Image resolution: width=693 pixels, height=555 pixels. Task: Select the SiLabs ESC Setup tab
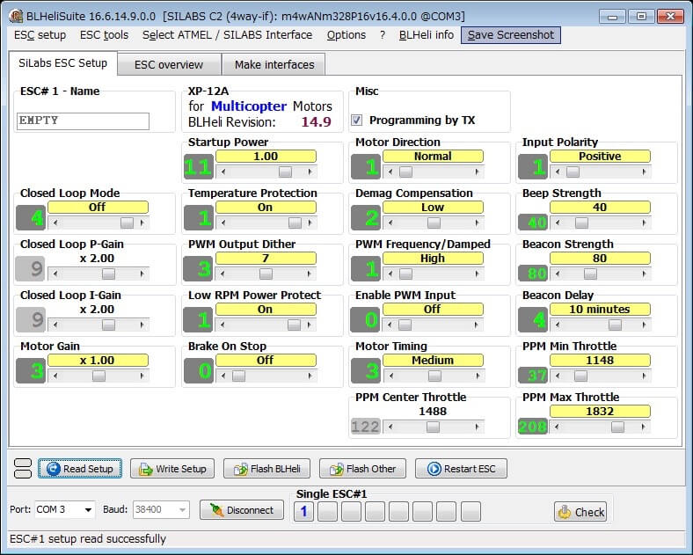[62, 63]
